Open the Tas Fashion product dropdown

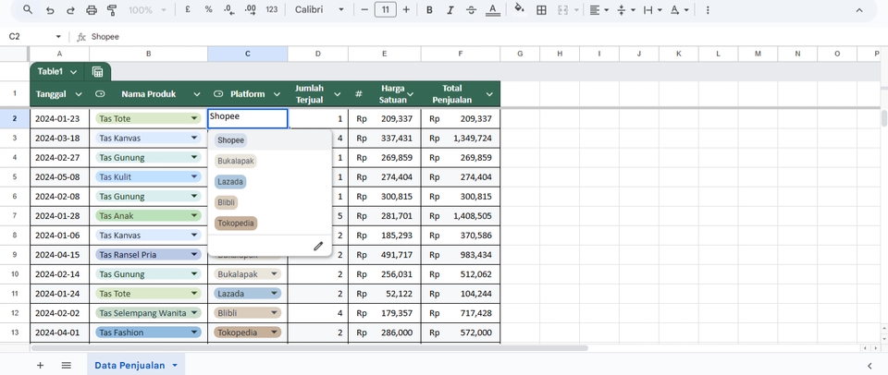pos(194,333)
